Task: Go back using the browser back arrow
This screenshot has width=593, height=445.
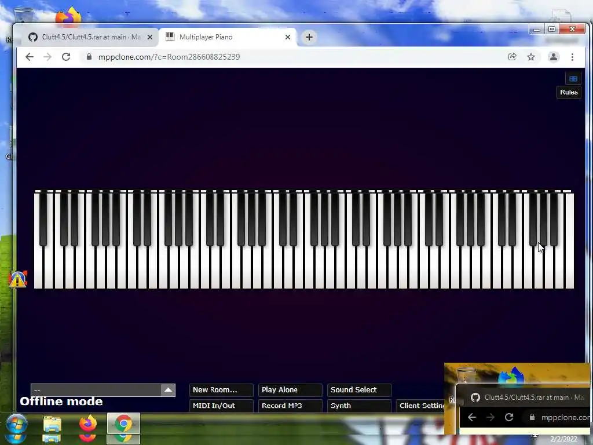Action: (x=30, y=57)
